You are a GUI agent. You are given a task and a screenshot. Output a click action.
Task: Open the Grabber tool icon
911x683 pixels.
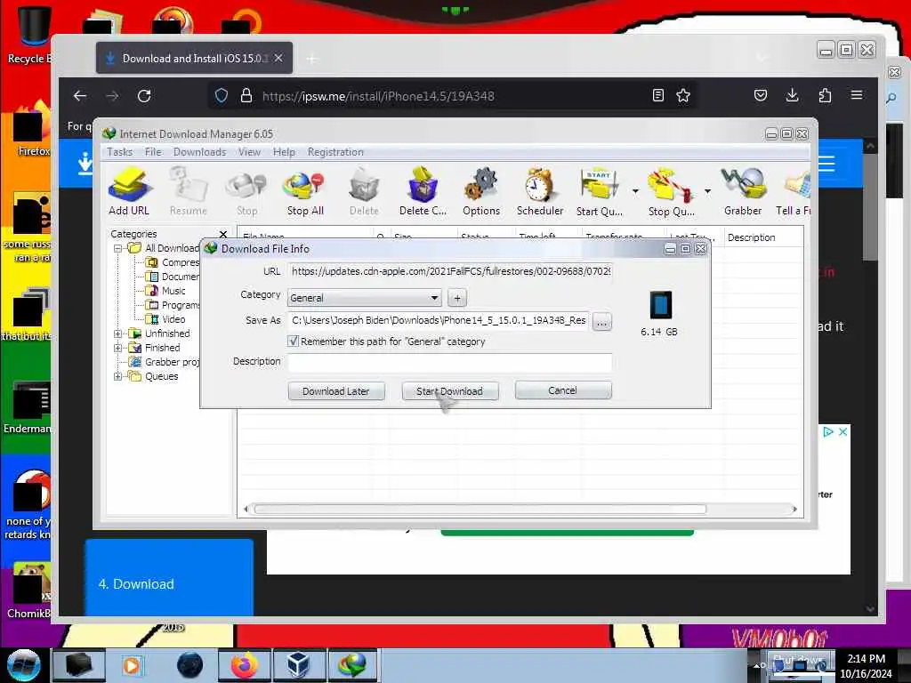(x=743, y=192)
